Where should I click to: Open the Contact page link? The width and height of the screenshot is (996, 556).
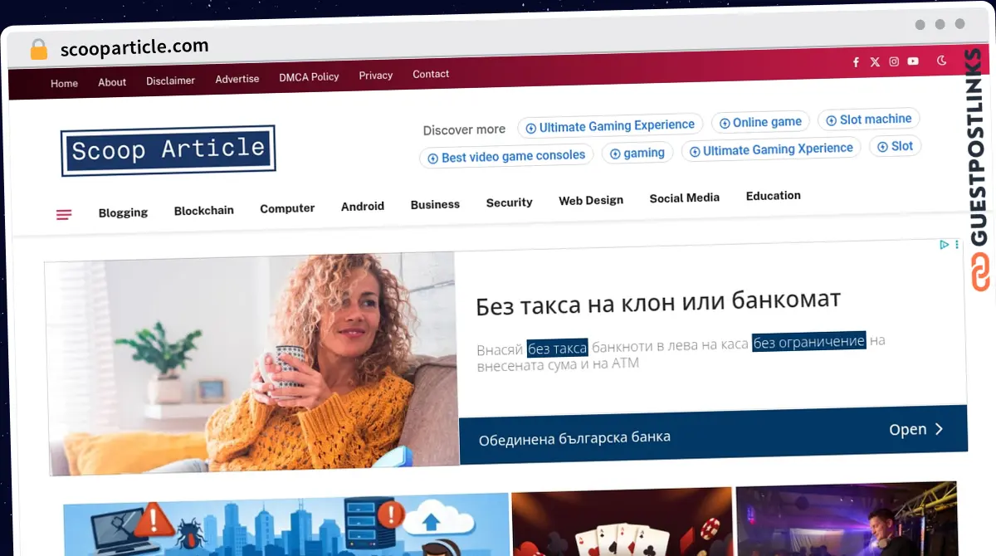pos(431,74)
